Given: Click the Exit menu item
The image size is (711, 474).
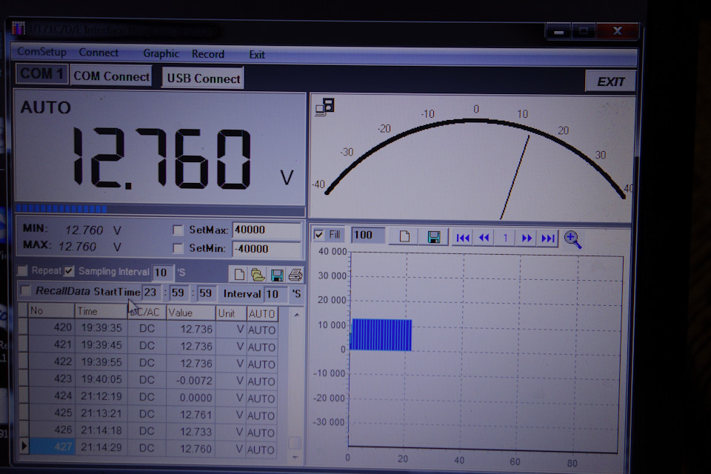Looking at the screenshot, I should (x=257, y=55).
